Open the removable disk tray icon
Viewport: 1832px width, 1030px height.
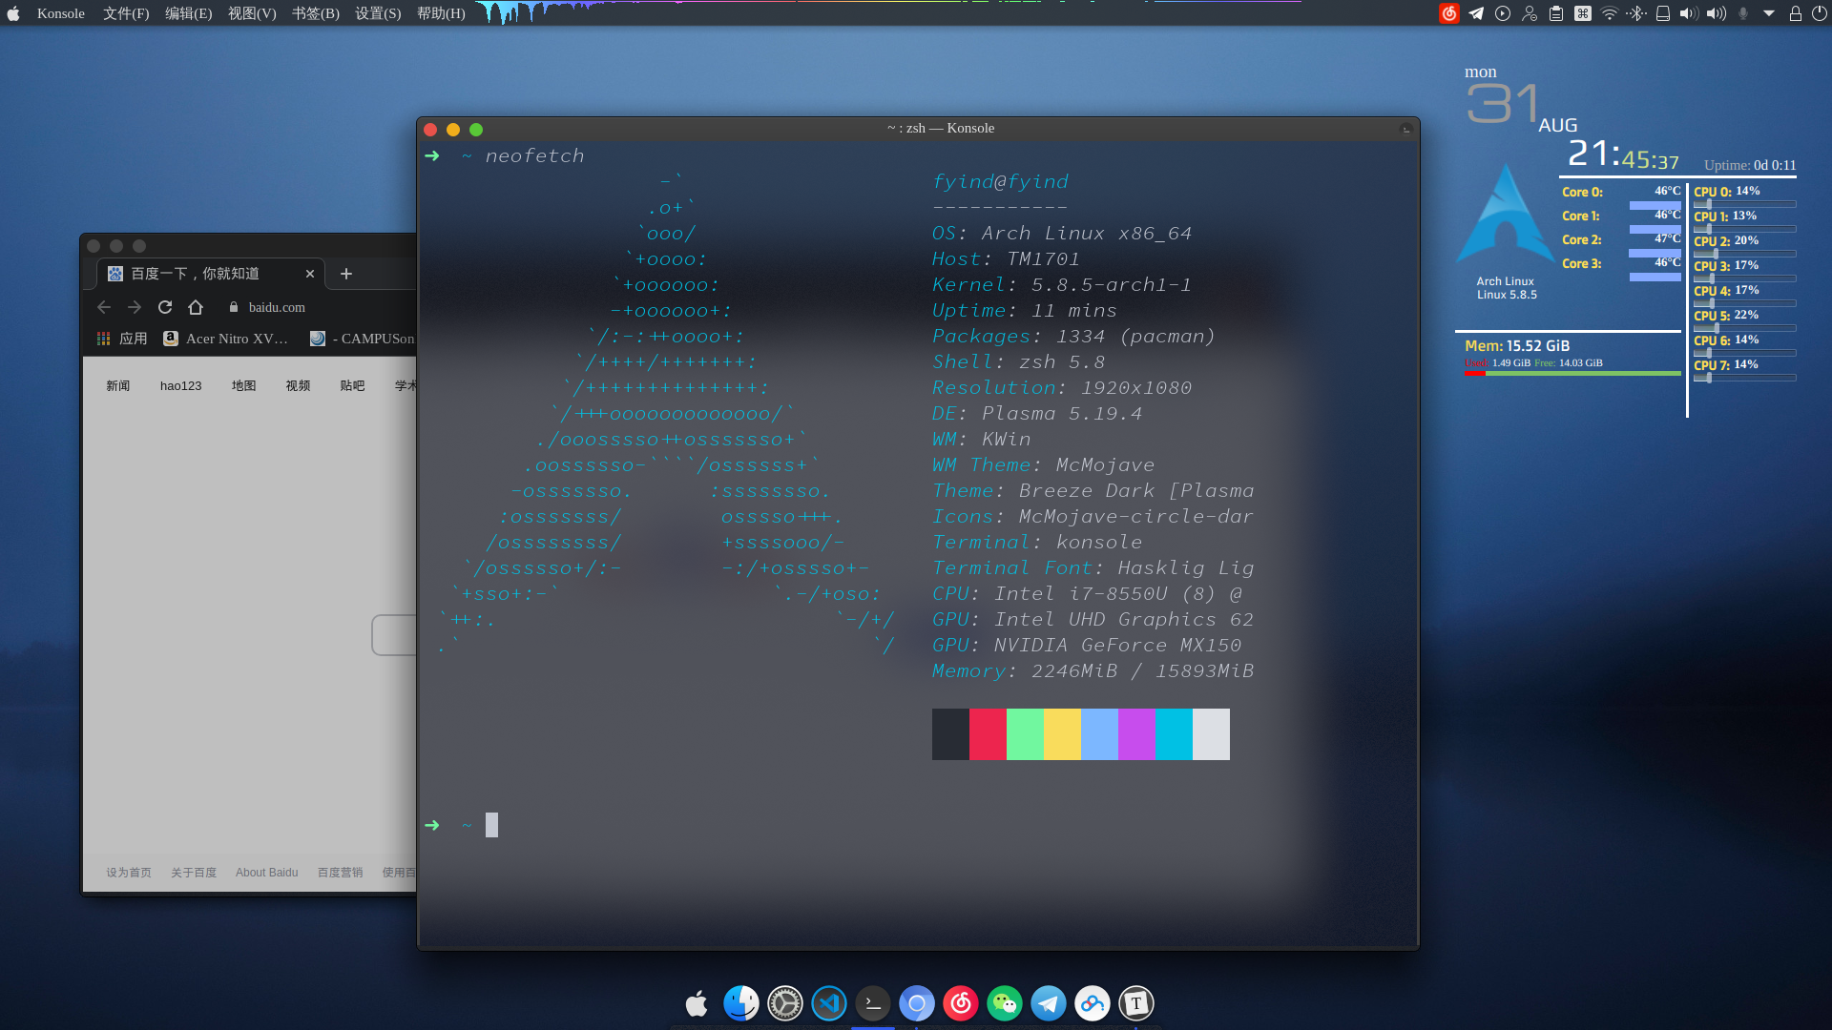coord(1663,13)
